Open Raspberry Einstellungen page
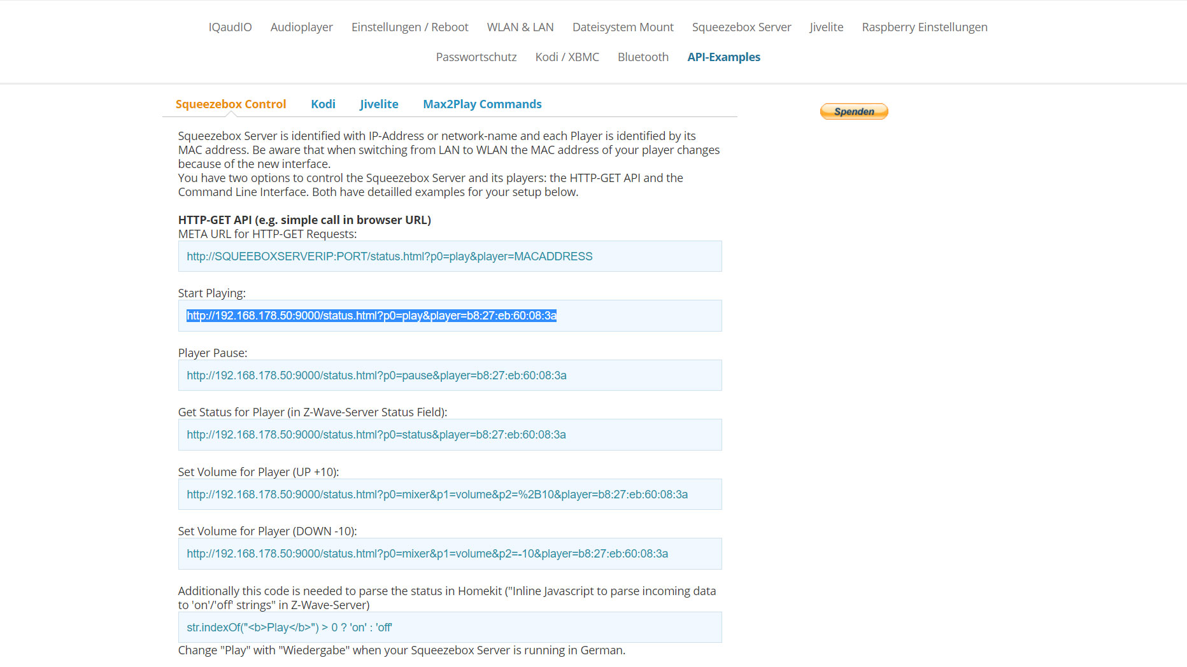The width and height of the screenshot is (1187, 667). pos(925,27)
